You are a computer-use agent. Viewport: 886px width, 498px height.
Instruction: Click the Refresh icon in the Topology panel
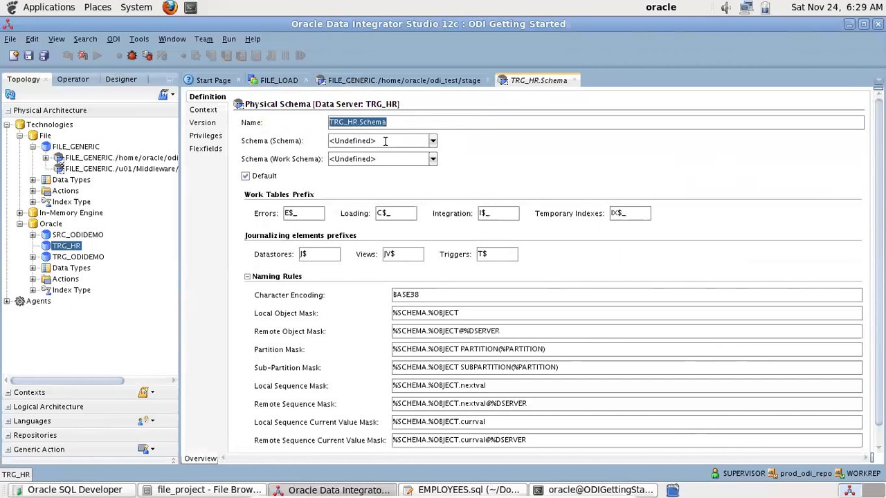coord(10,95)
